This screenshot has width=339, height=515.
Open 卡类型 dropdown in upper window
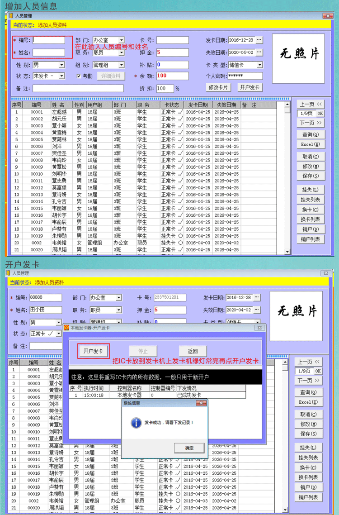click(259, 65)
